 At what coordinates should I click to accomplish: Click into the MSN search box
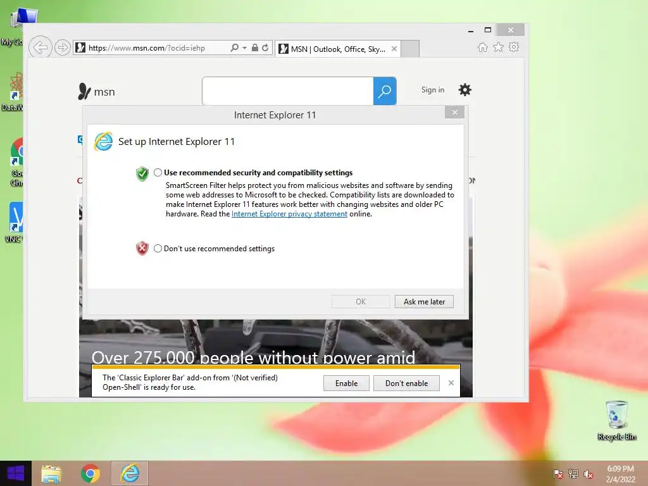(288, 91)
